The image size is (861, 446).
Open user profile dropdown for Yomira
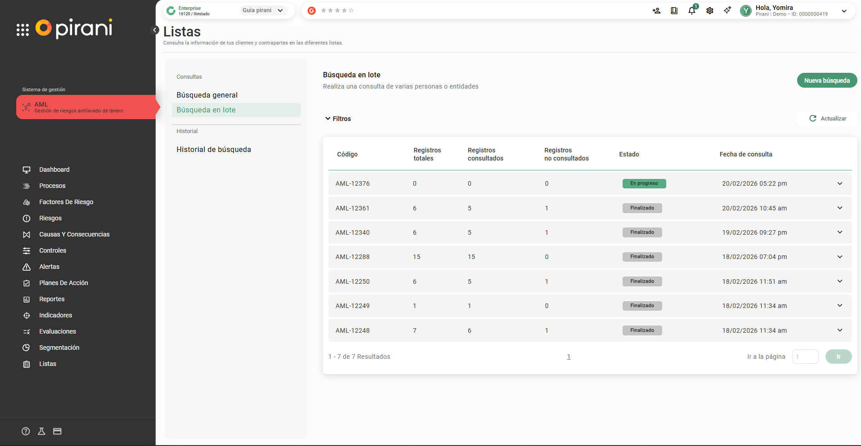844,11
